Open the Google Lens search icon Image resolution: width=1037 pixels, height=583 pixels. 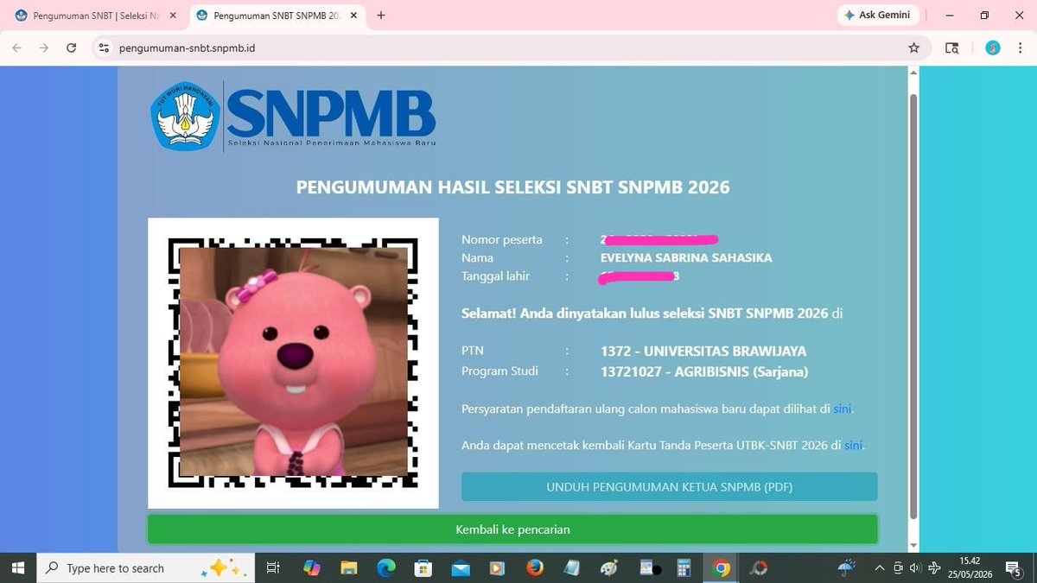pyautogui.click(x=951, y=48)
